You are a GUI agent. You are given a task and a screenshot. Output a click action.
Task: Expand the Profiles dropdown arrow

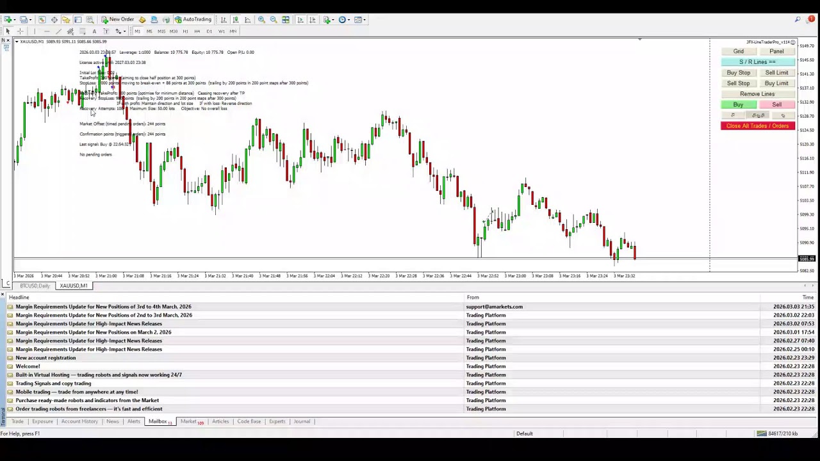tap(30, 19)
